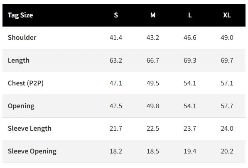Click Length value 66.7 for size M
Viewport: 248px width, 168px height.
[153, 61]
